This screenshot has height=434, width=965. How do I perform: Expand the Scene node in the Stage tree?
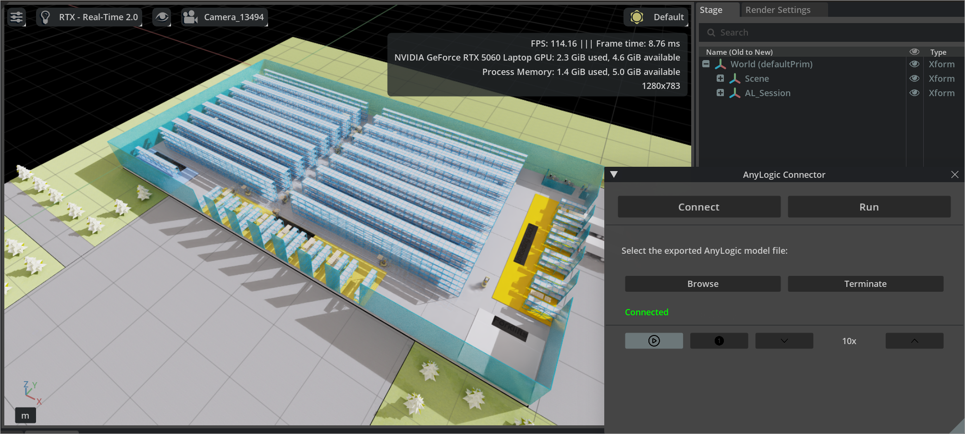coord(720,78)
